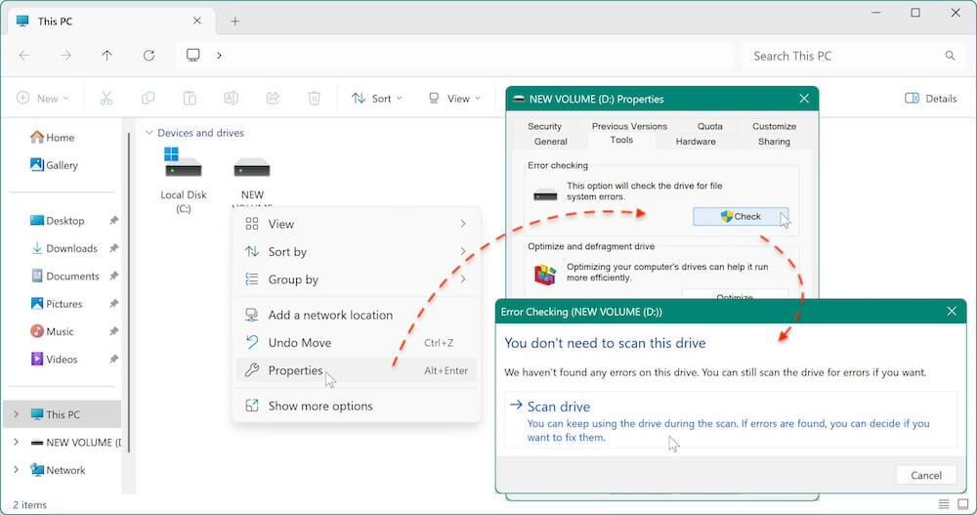This screenshot has height=515, width=977.
Task: Toggle the Details pane button
Action: pyautogui.click(x=931, y=98)
